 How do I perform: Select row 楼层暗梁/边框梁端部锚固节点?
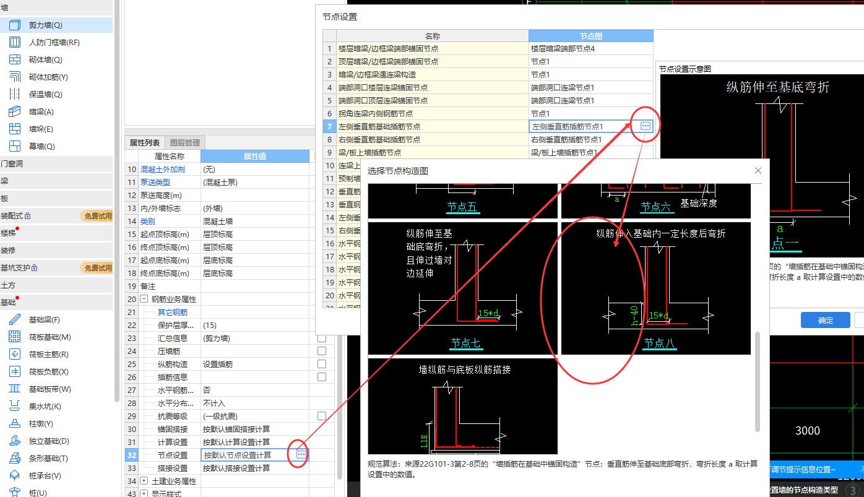click(x=488, y=48)
